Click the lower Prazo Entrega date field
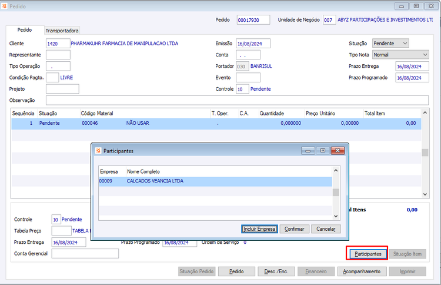Viewport: 441px width, 285px height. click(69, 242)
